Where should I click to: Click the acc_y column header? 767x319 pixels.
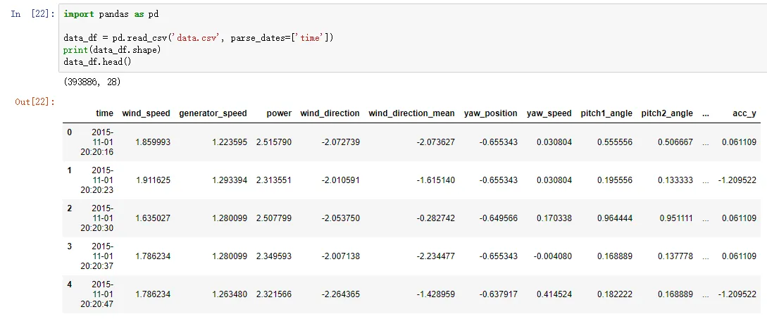(x=744, y=113)
